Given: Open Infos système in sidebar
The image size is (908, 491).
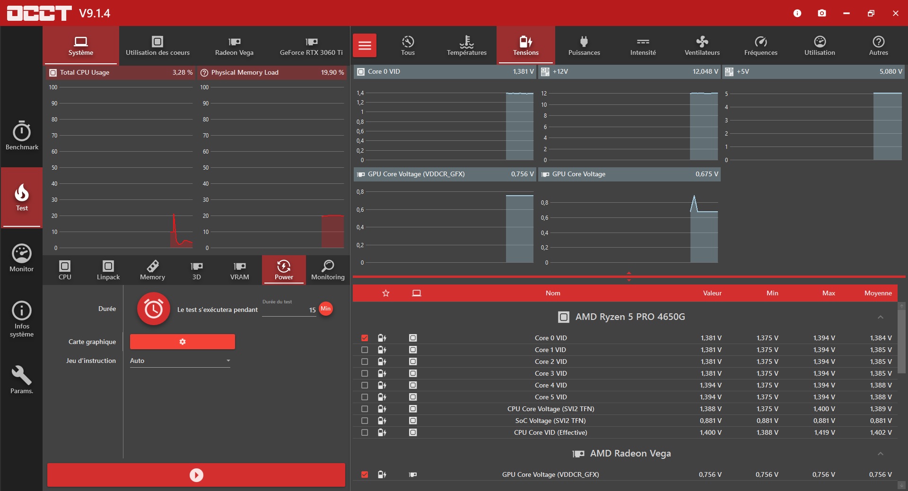Looking at the screenshot, I should pos(22,319).
